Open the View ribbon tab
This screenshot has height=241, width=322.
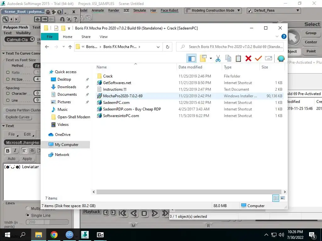coord(103,37)
